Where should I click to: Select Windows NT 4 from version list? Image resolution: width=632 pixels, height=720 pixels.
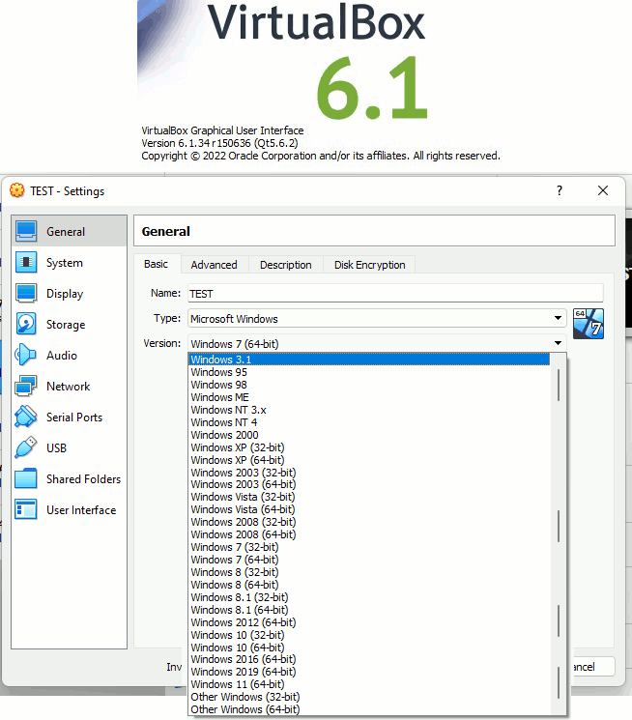[x=369, y=422]
